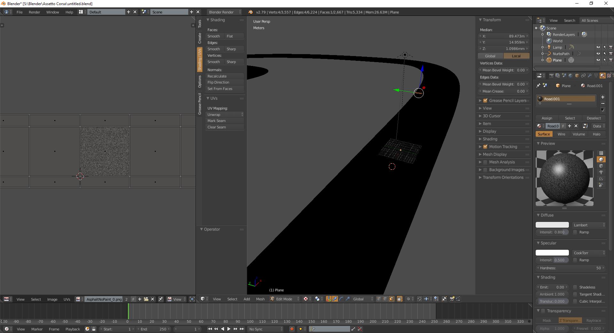Play the animation forward

tap(229, 329)
